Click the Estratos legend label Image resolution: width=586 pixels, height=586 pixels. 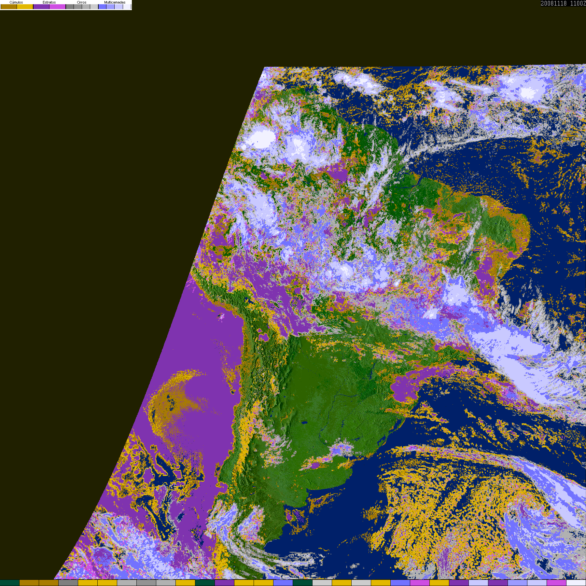coord(49,2)
